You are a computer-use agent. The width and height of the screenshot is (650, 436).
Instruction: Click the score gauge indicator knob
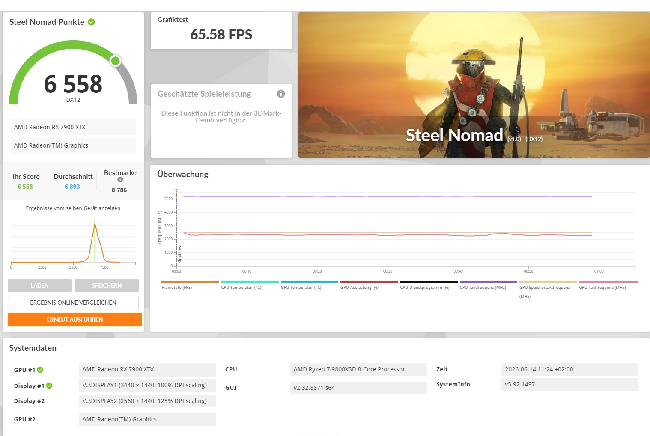115,61
